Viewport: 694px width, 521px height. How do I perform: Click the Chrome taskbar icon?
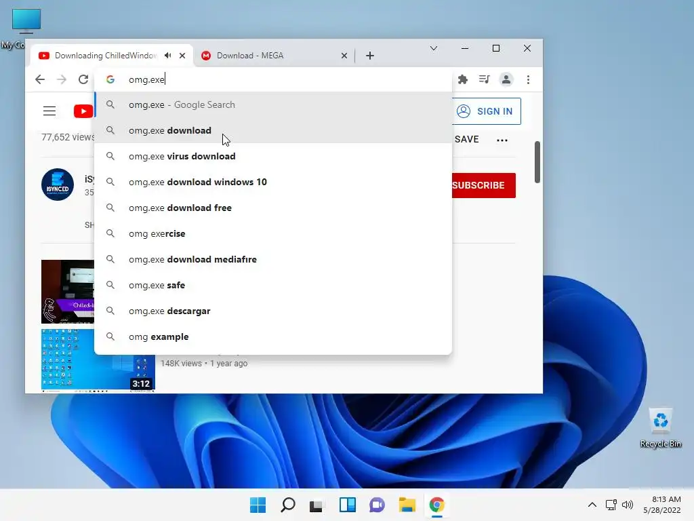tap(437, 505)
